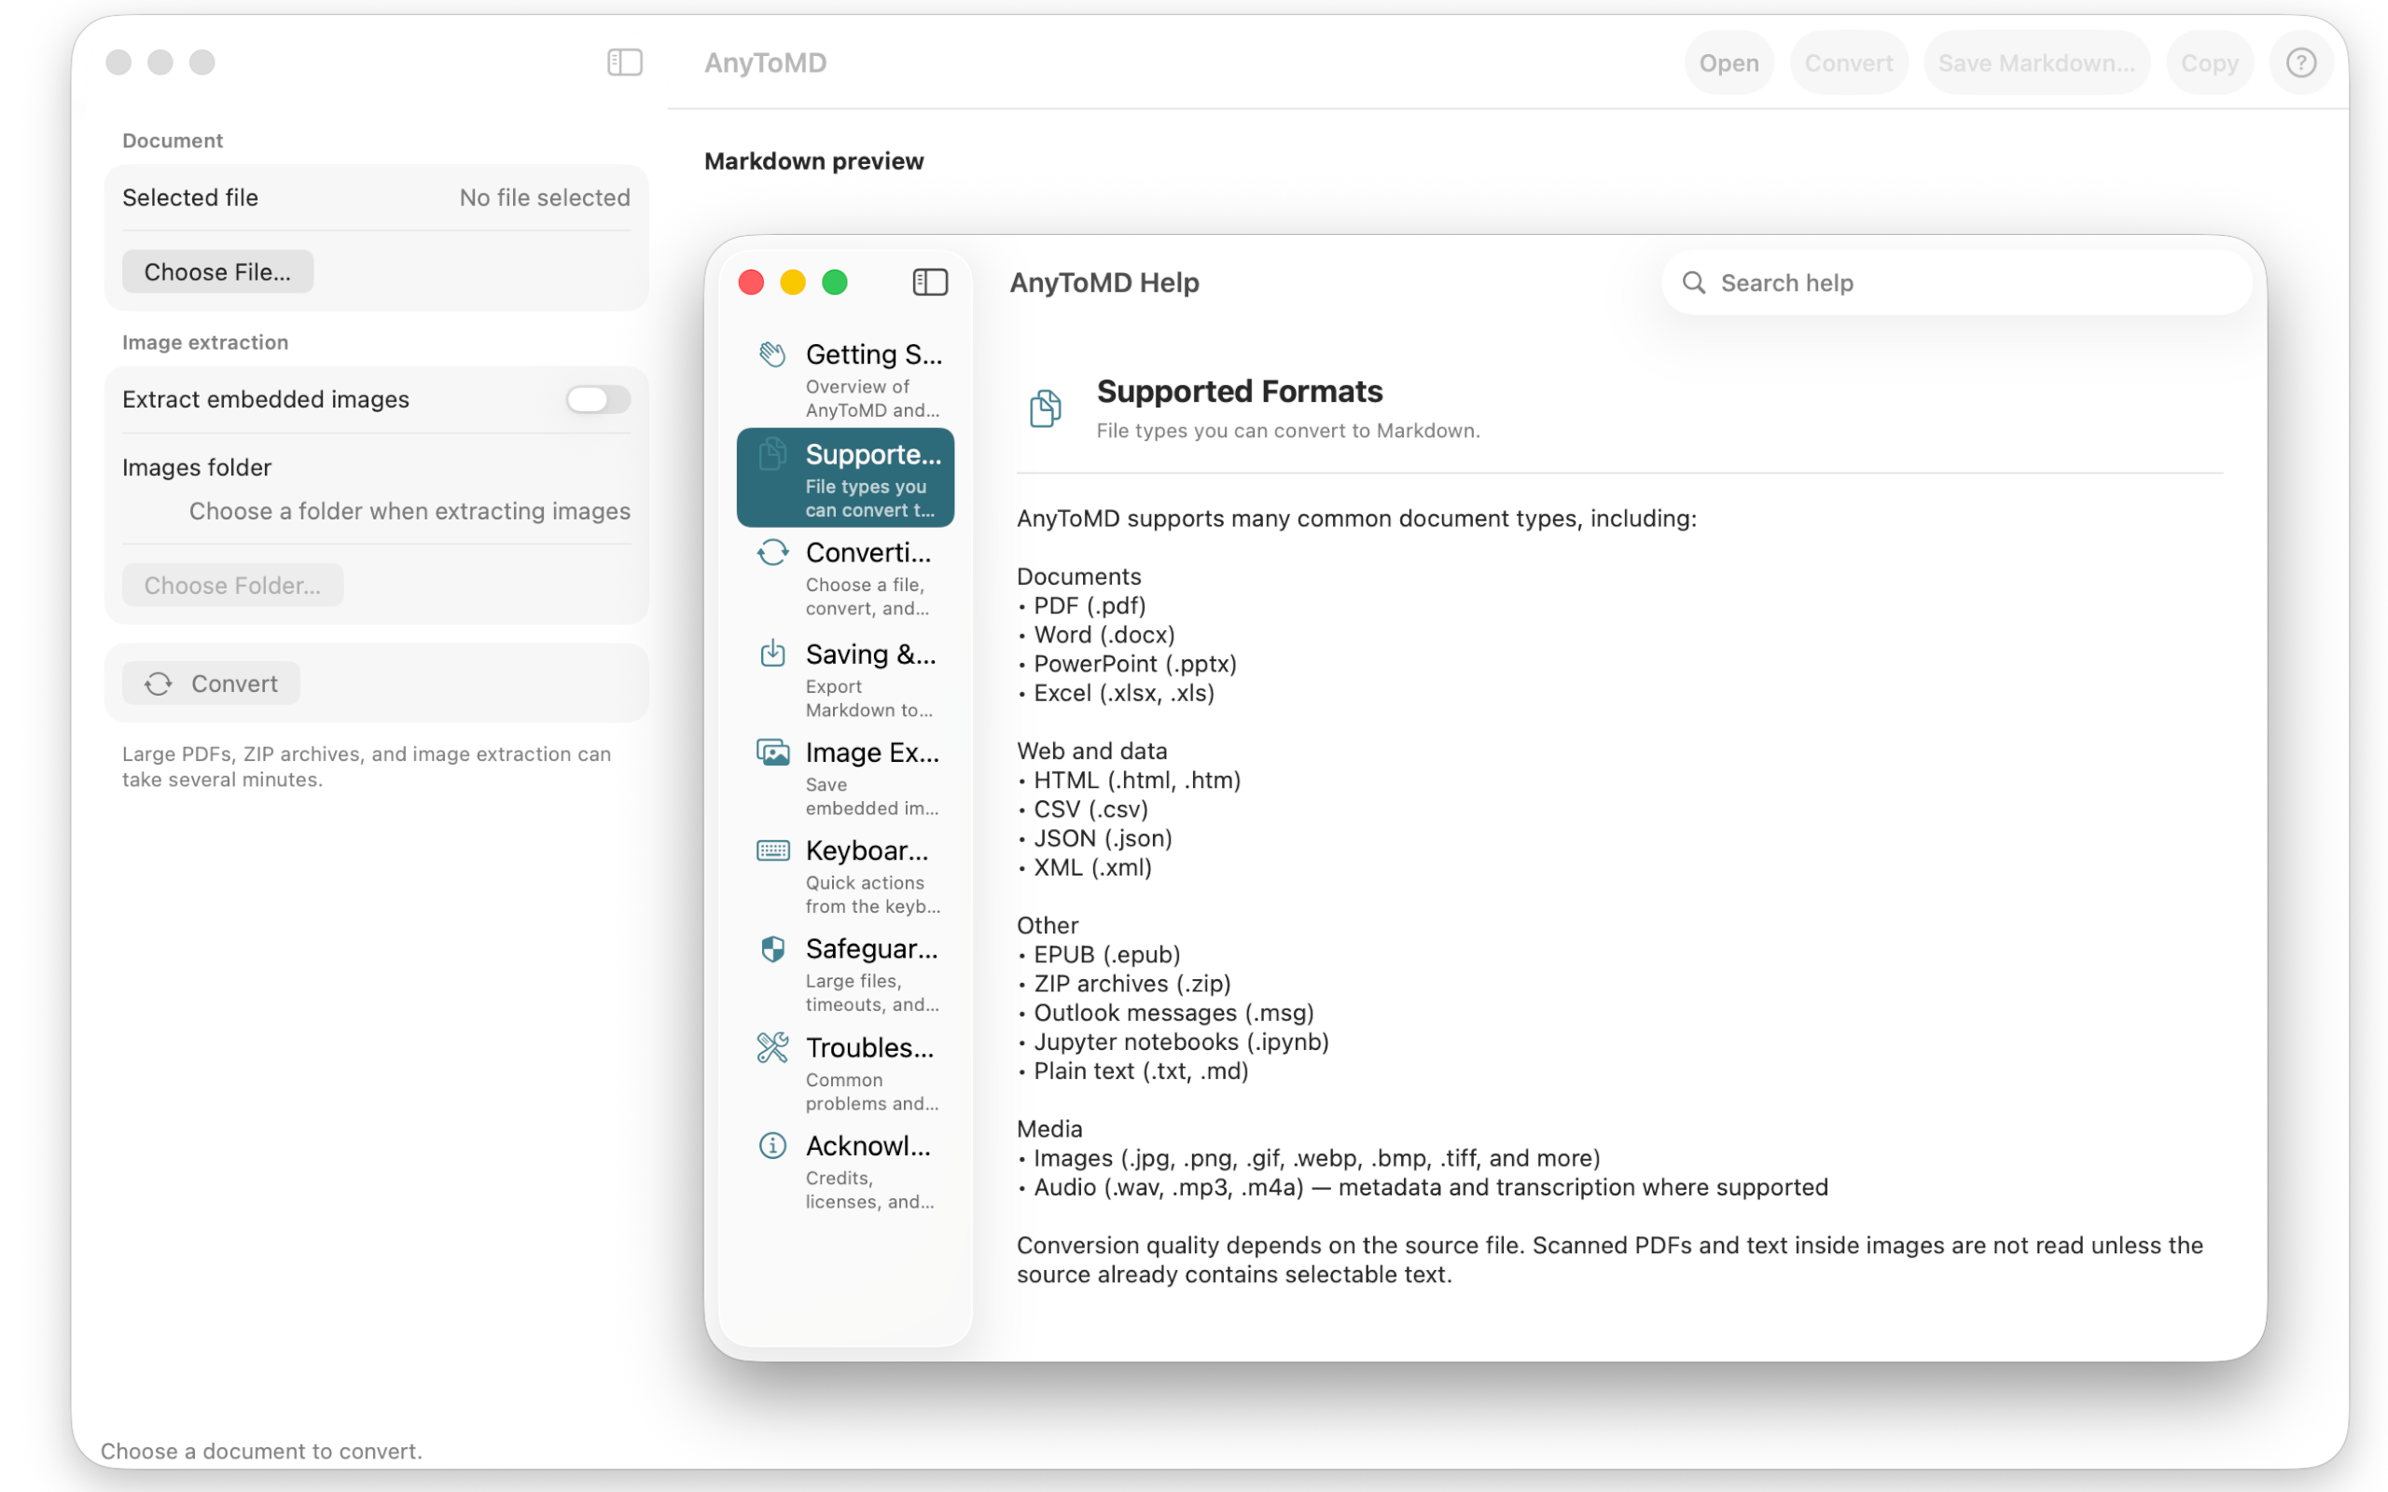Click the magnifier icon in Search help
Screen dimensions: 2388x1492
click(1693, 283)
